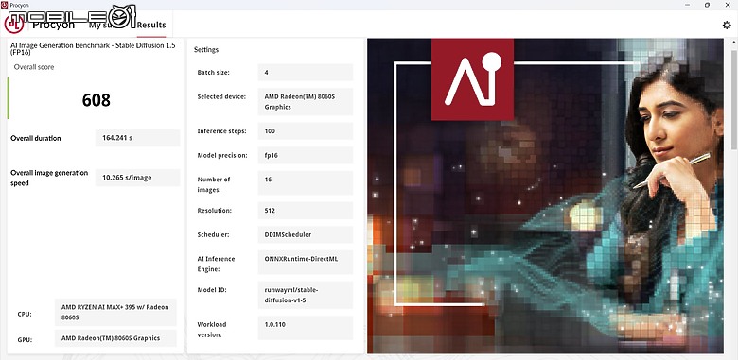
Task: Click the GPU value AMD Radeon 8060S Graphics
Action: [x=115, y=338]
